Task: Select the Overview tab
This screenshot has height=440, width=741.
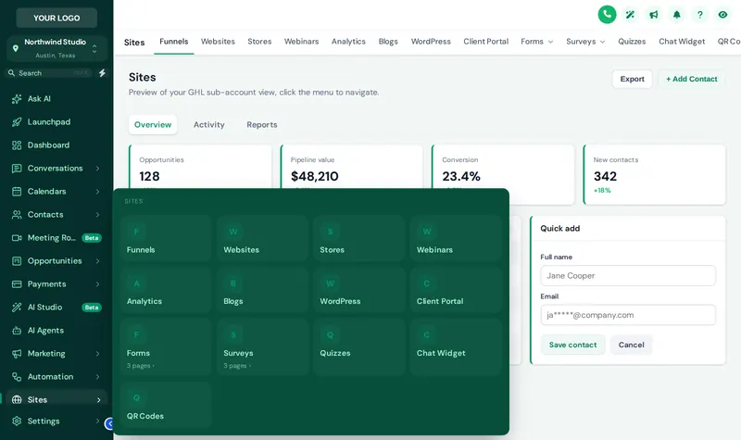Action: tap(153, 125)
